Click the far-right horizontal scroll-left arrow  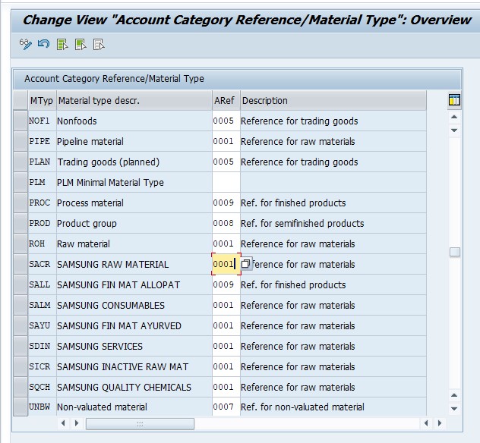[x=426, y=423]
